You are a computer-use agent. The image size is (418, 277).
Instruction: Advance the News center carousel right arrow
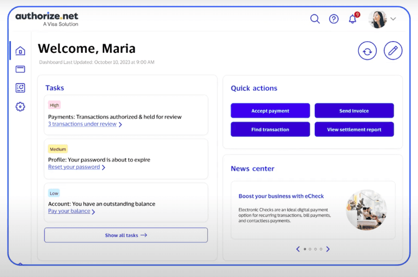coord(328,249)
